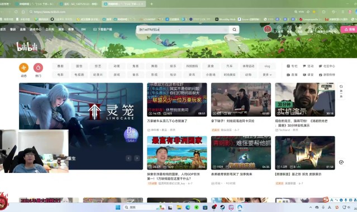Click the Windows taskbar search box
Image resolution: width=357 pixels, height=212 pixels.
click(144, 207)
